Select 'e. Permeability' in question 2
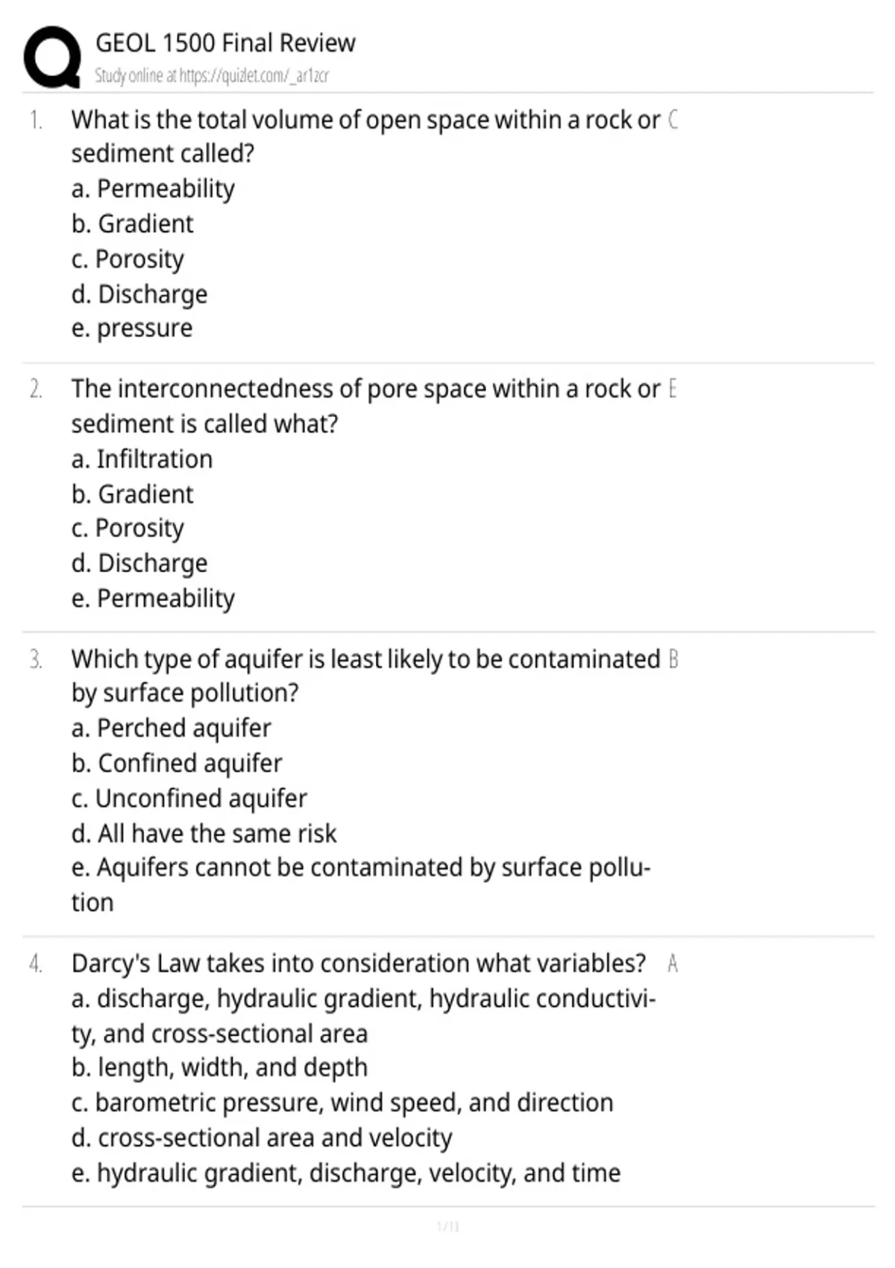The height and width of the screenshot is (1268, 895). (153, 598)
